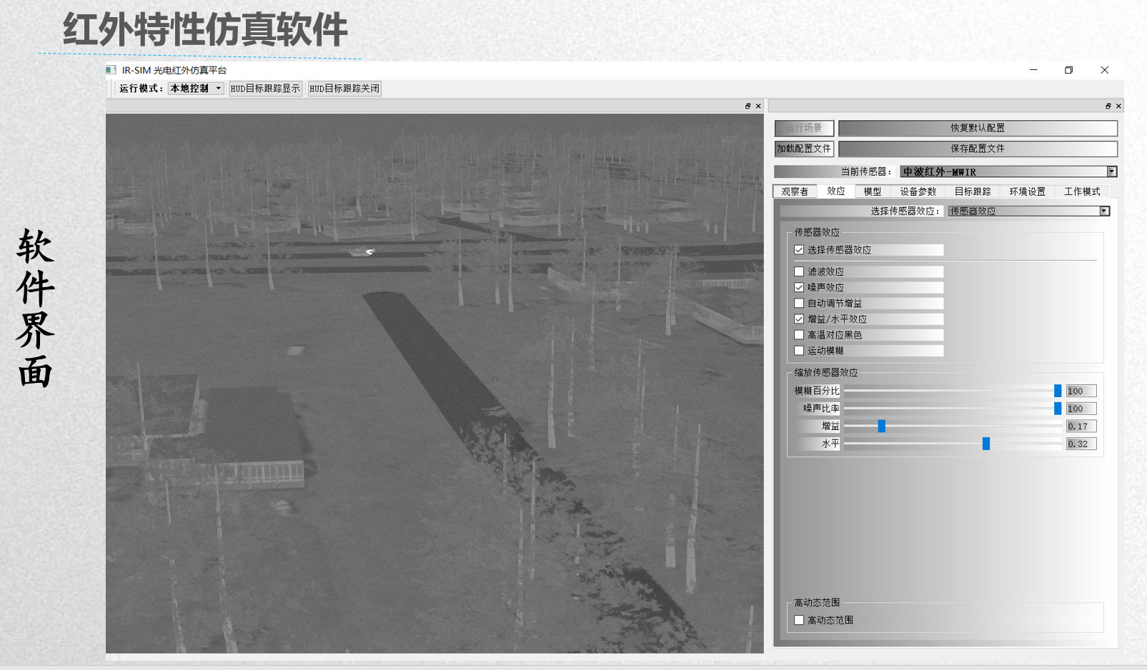This screenshot has height=670, width=1147.
Task: Float the left scene view panel
Action: pos(748,106)
